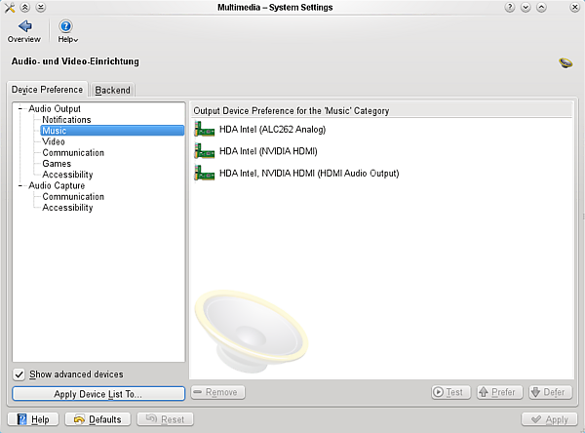Viewport: 585px width, 433px height.
Task: Collapse the Audio Capture tree node
Action: point(20,185)
